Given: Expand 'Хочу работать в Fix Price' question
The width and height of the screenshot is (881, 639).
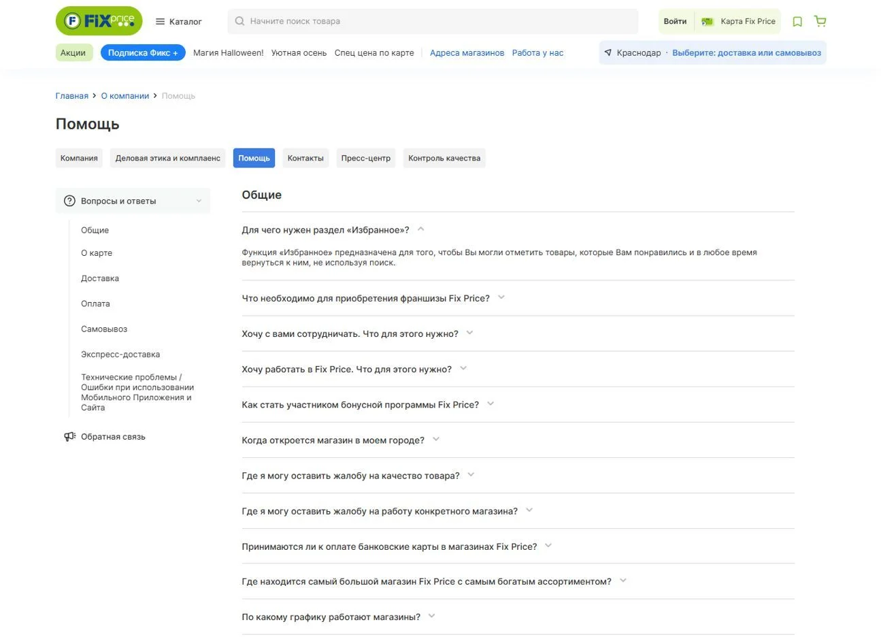Looking at the screenshot, I should [463, 368].
